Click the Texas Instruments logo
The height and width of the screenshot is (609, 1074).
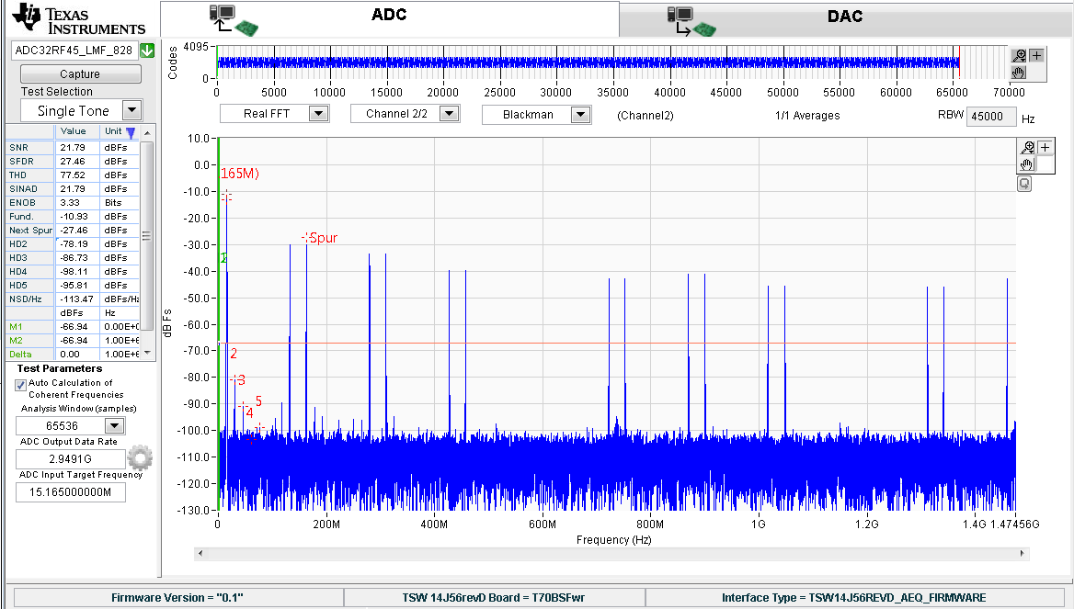tap(79, 20)
